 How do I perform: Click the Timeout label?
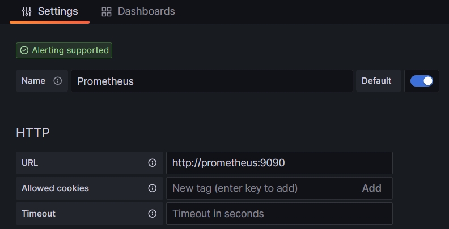pyautogui.click(x=39, y=214)
